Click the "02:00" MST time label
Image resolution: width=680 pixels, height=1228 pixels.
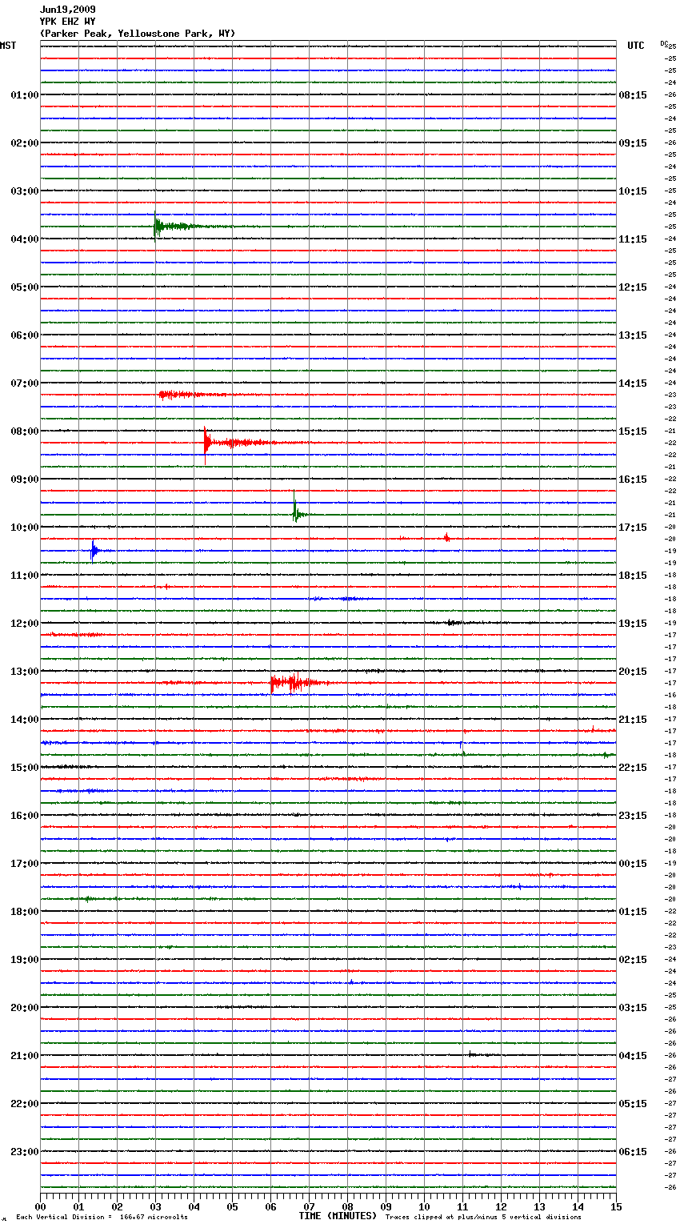[25, 143]
